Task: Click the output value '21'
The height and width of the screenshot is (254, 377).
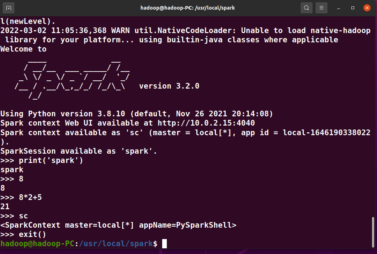Action: (5, 206)
